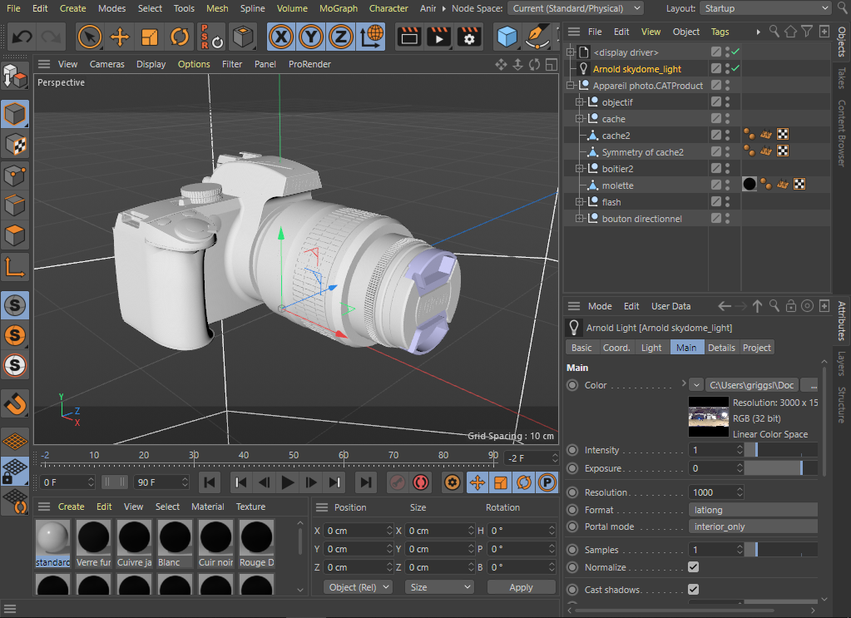Uncheck the Cast shadows checkbox
This screenshot has width=851, height=618.
pos(693,589)
